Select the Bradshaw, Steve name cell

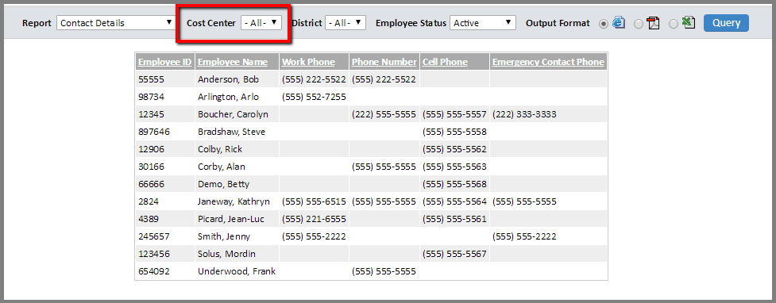point(237,132)
